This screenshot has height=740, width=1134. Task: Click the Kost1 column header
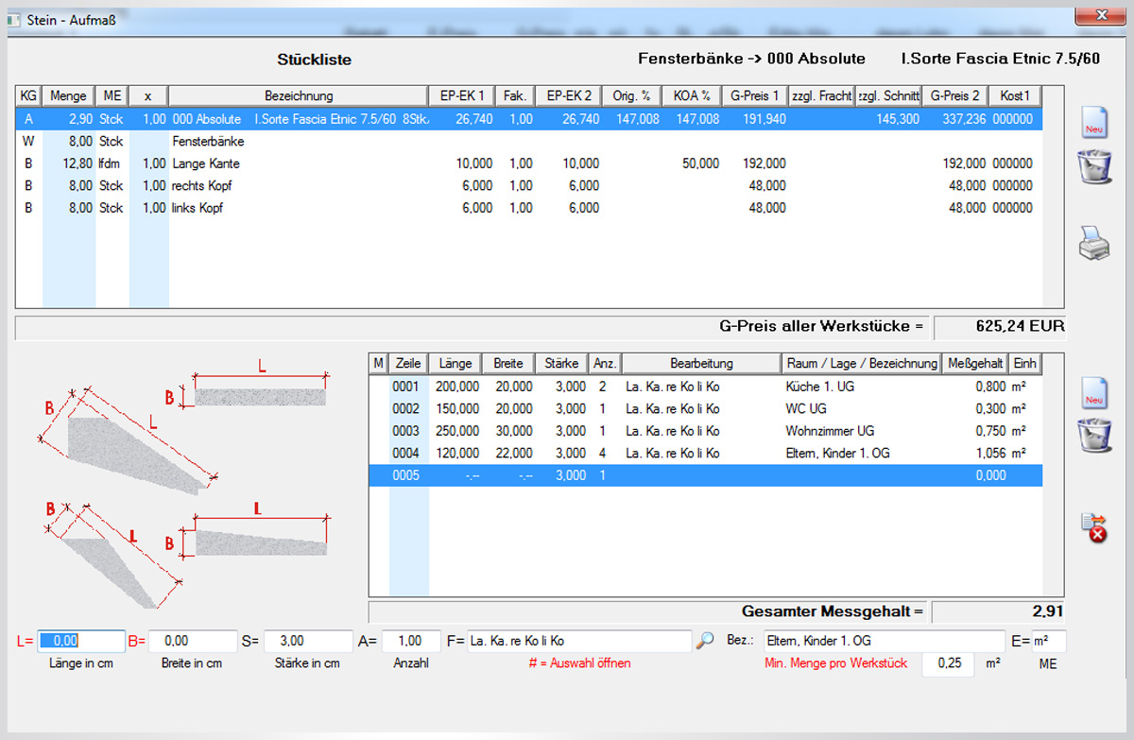point(1015,95)
